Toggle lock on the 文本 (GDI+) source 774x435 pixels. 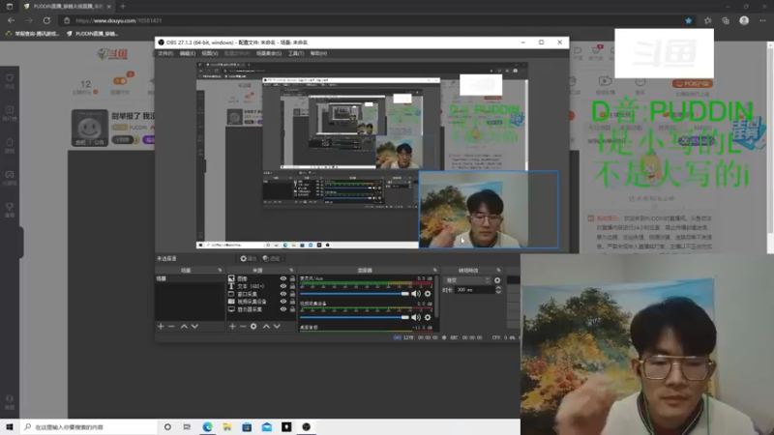(292, 286)
